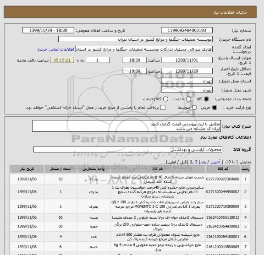Go to pagination page 2 link
This screenshot has height=255, width=264.
196,162
